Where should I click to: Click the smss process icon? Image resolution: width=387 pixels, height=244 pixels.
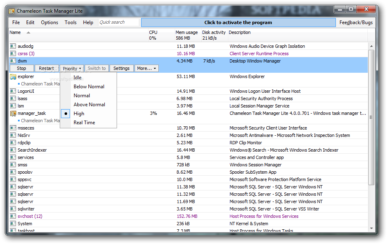click(x=13, y=165)
